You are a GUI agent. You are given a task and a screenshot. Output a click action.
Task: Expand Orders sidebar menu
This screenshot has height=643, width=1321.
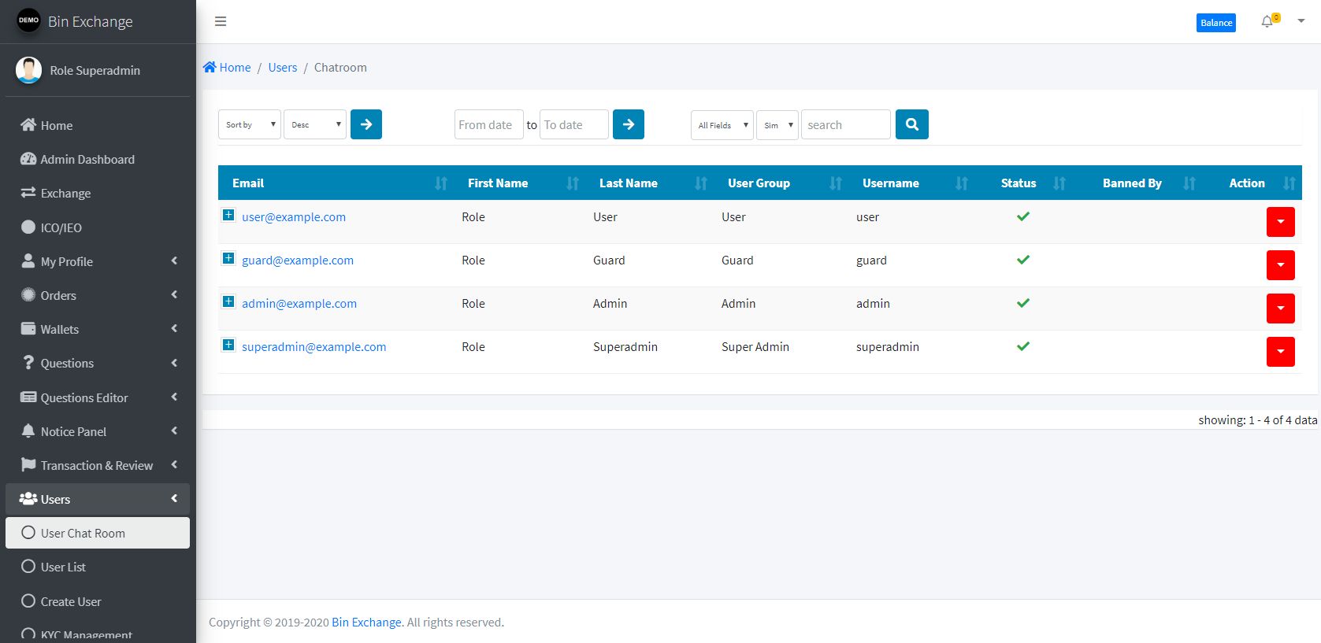98,295
